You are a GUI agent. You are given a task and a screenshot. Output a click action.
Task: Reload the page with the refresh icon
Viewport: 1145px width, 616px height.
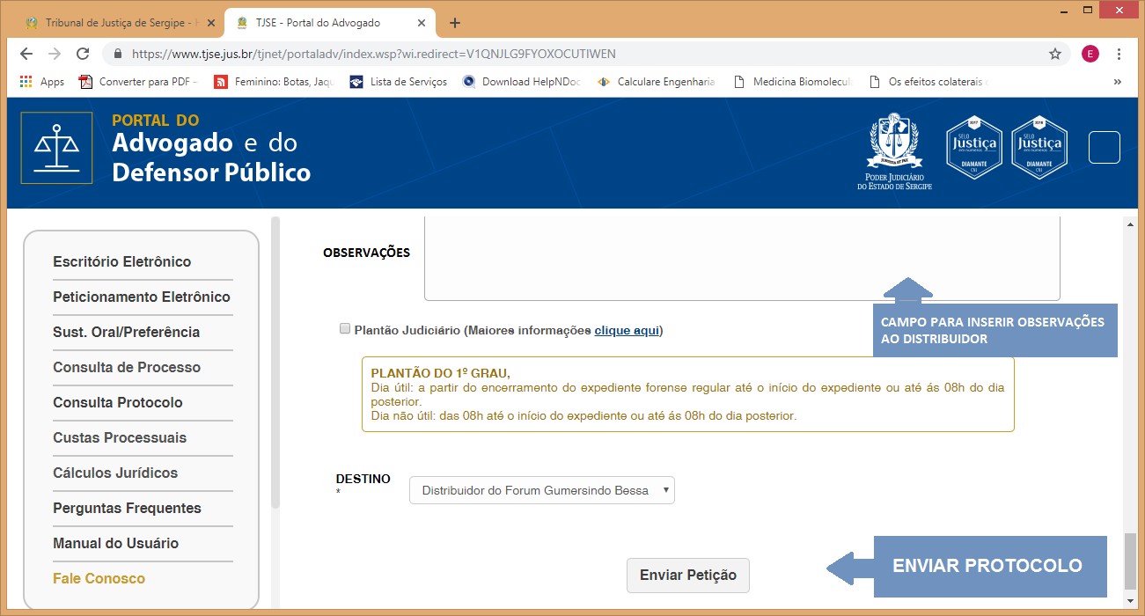83,54
